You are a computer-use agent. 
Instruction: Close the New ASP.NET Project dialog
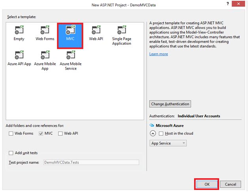pos(239,4)
